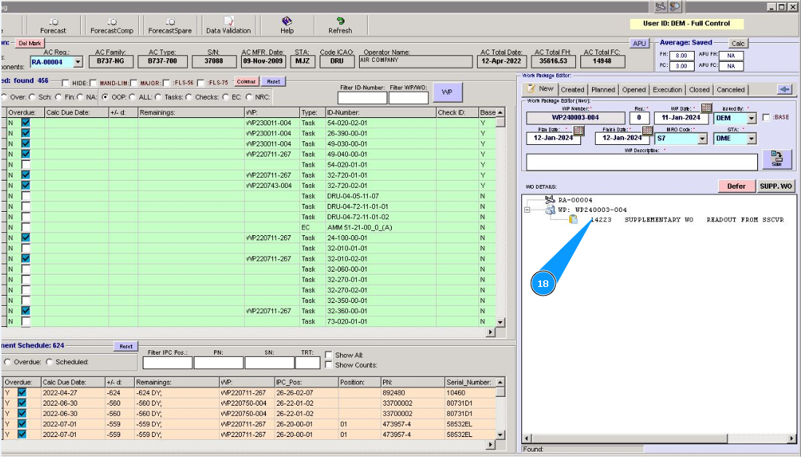Switch to the Planned tab
The image size is (801, 461).
pos(603,90)
